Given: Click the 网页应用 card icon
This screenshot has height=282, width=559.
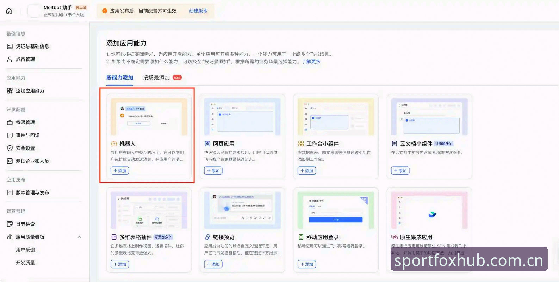Looking at the screenshot, I should (207, 144).
